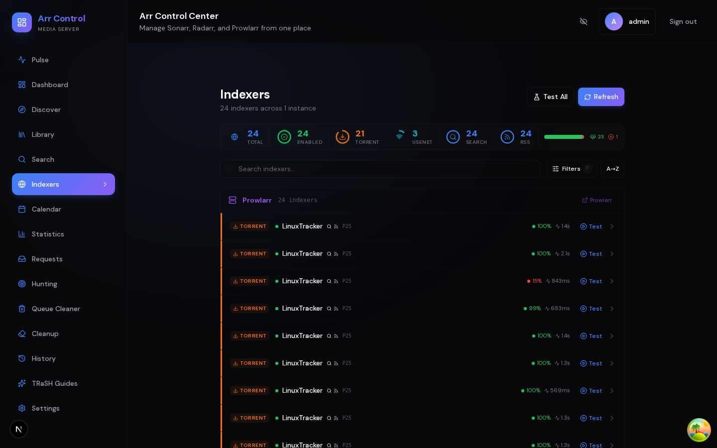Screen dimensions: 717x448
Task: Click Sign out
Action: click(x=683, y=21)
